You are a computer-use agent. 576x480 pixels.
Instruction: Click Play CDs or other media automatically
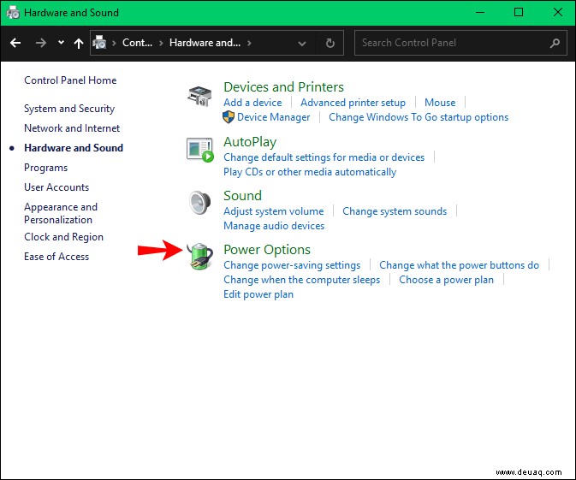pos(310,172)
